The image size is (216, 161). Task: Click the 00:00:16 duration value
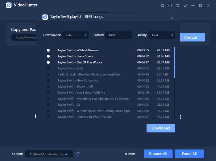[143, 74]
